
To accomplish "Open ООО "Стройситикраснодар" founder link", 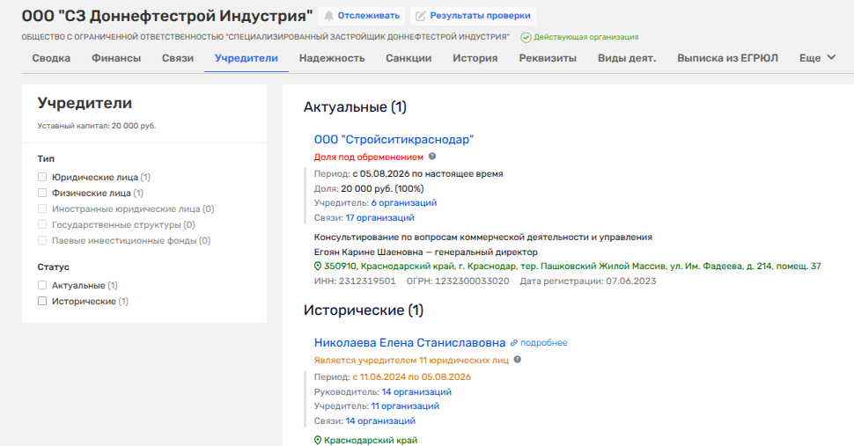I will (x=394, y=140).
